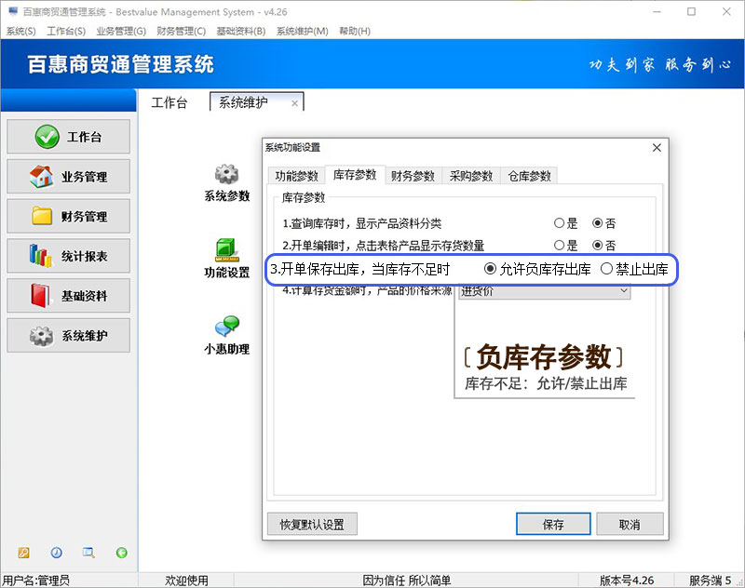
Task: Switch to 采购参数 tab
Action: pos(471,176)
